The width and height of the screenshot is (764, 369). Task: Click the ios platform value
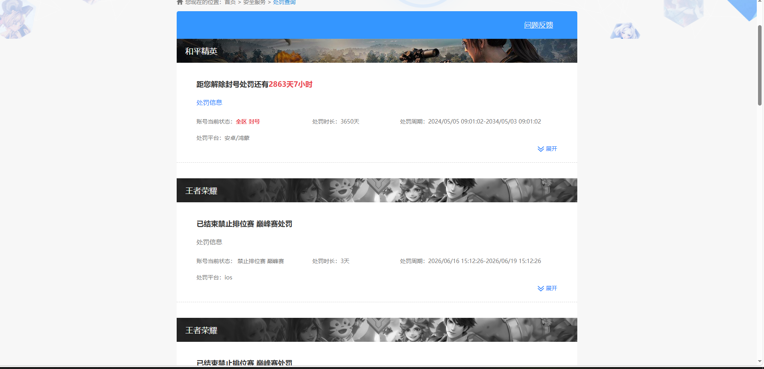[228, 277]
